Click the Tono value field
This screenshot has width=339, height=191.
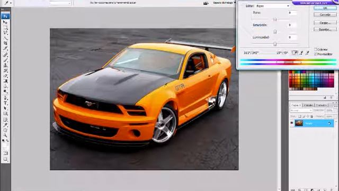(292, 13)
